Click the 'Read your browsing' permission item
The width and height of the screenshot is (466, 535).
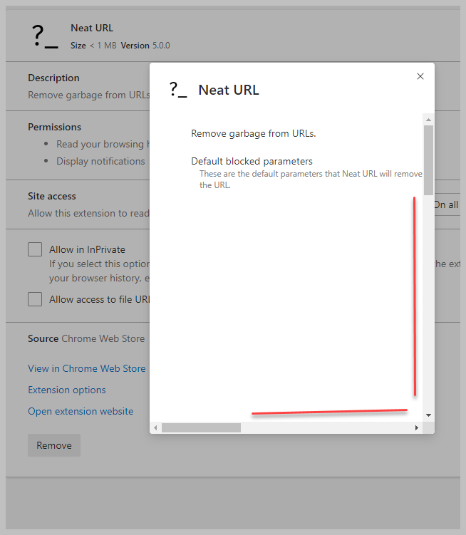103,144
